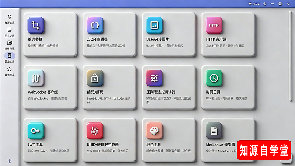295x166 pixels.
Task: Click the Base64, URL, HTML description text
Action: coord(108,100)
